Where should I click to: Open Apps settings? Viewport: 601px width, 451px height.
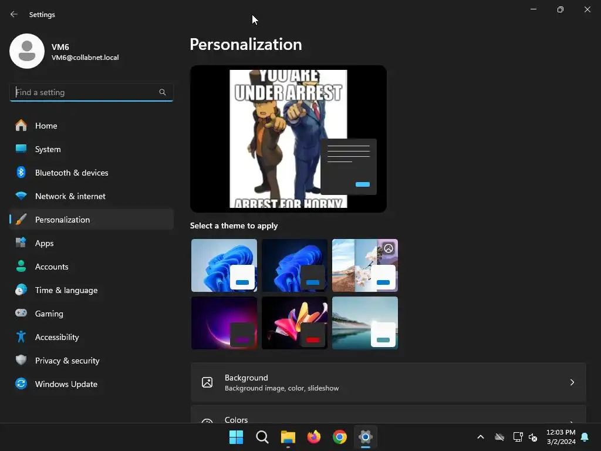point(91,243)
